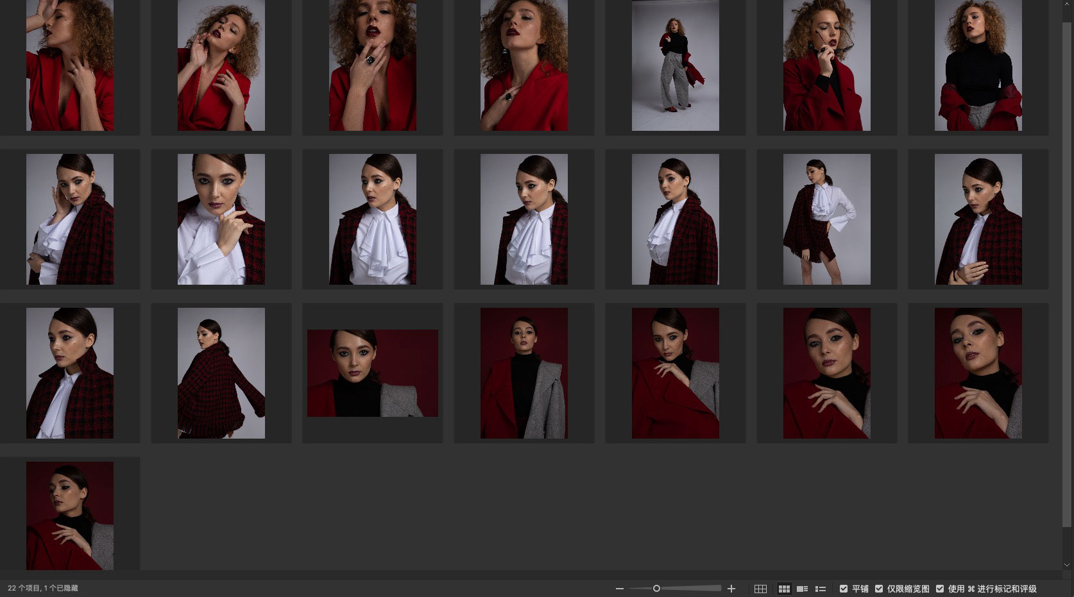Click the scrollbar up arrow
1074x597 pixels.
click(1067, 4)
